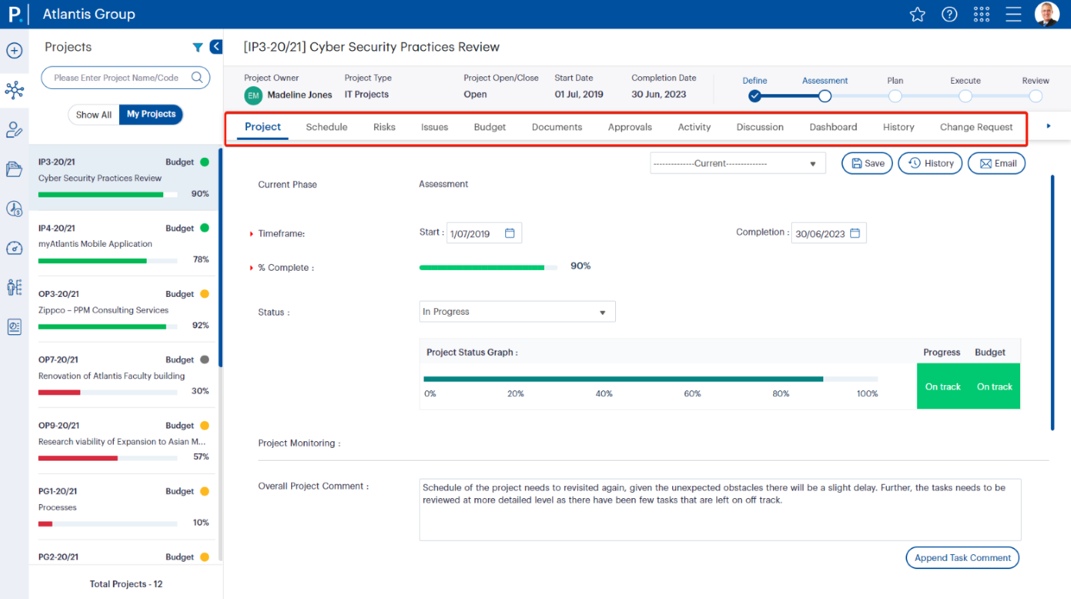The width and height of the screenshot is (1071, 599).
Task: Click the Plan phase step marker
Action: tap(895, 96)
